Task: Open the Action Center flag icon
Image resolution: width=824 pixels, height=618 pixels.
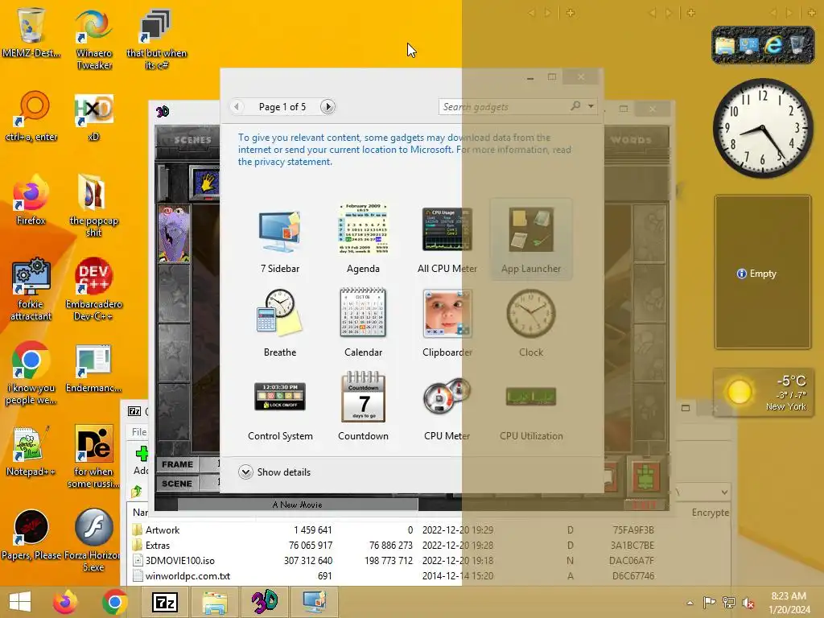Action: pos(709,603)
